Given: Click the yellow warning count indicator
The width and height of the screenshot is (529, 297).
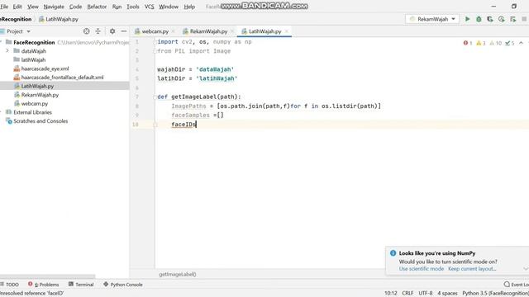Looking at the screenshot, I should (x=481, y=43).
